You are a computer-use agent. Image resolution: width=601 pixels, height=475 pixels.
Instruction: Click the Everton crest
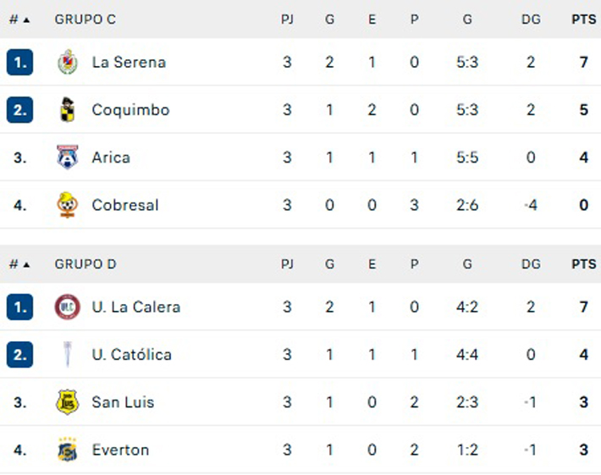click(x=68, y=450)
